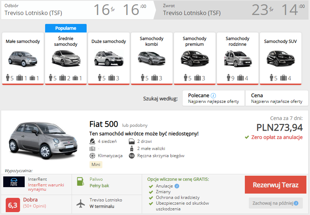
Task: Click the Zmiany included option
Action: [x=163, y=192]
